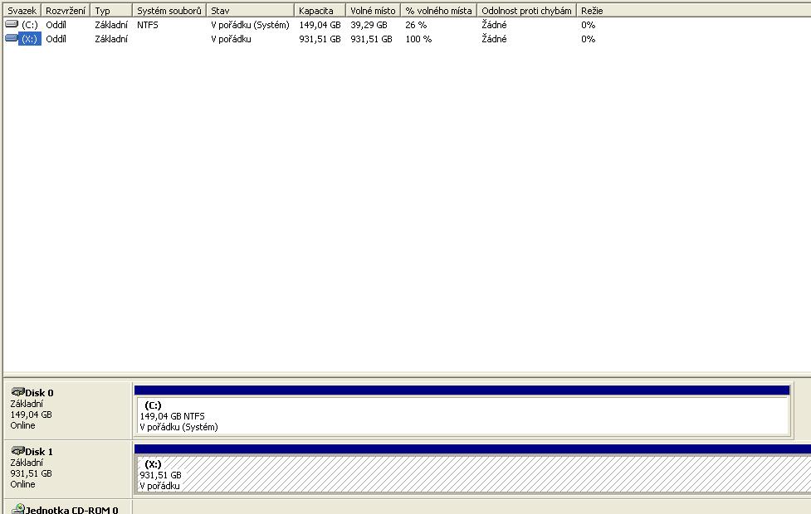Select the (X:) volume drive icon

12,37
